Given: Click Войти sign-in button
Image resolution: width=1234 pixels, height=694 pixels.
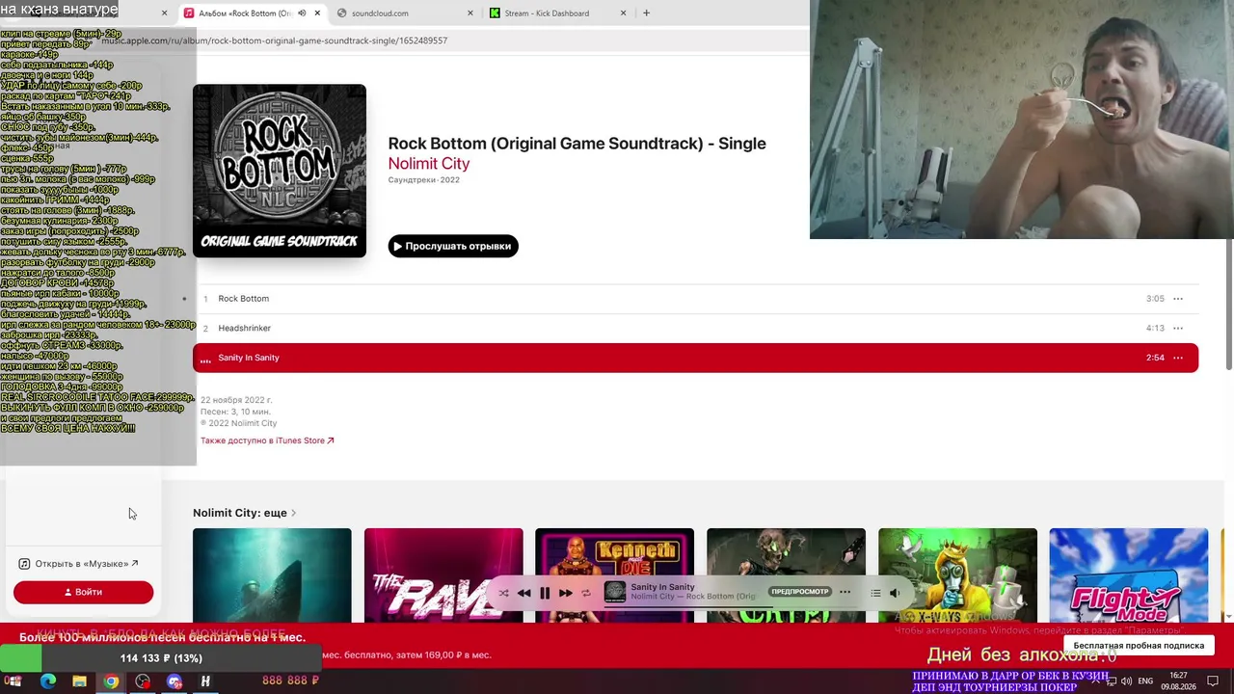Looking at the screenshot, I should 83,592.
